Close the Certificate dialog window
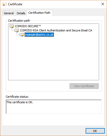 103,4
